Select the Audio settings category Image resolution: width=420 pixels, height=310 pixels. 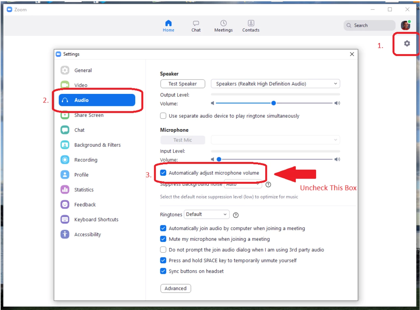[97, 100]
